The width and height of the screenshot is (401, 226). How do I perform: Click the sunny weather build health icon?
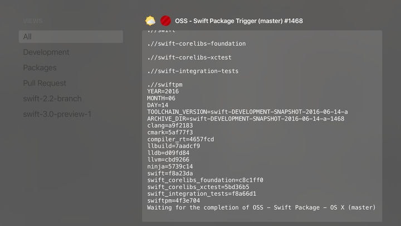coord(150,21)
